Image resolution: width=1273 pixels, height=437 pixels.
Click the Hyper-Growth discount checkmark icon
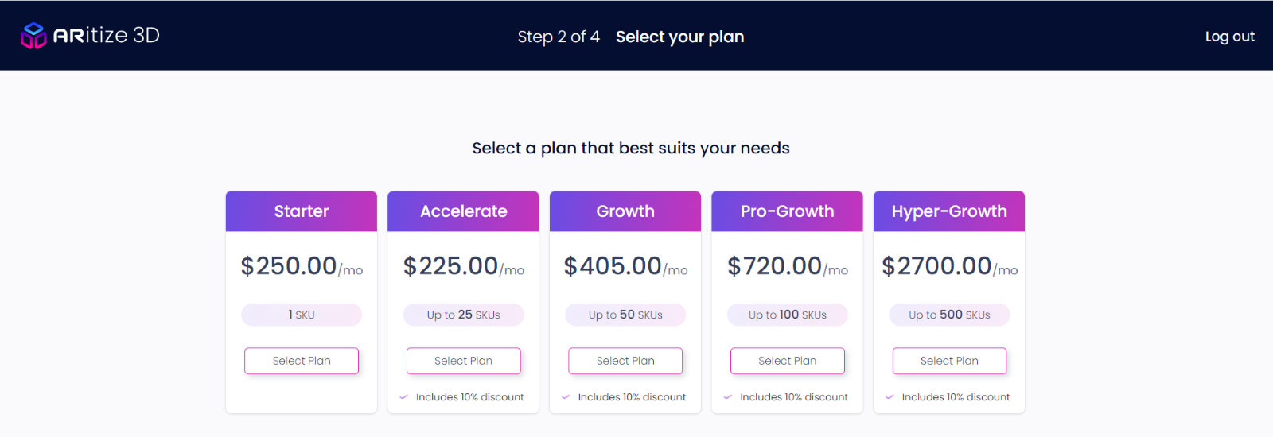890,397
